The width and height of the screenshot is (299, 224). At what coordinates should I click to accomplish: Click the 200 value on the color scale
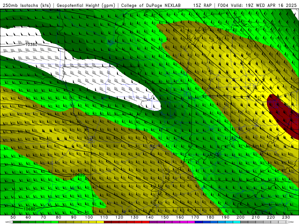point(240,217)
